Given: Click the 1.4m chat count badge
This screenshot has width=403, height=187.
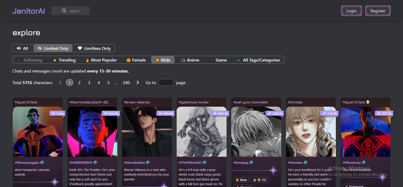Looking at the screenshot, I should point(57,114).
